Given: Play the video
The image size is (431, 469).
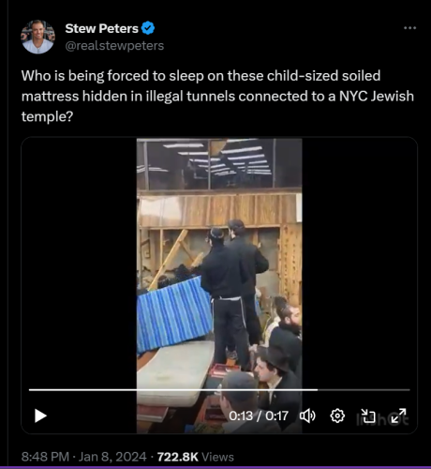Looking at the screenshot, I should [40, 416].
